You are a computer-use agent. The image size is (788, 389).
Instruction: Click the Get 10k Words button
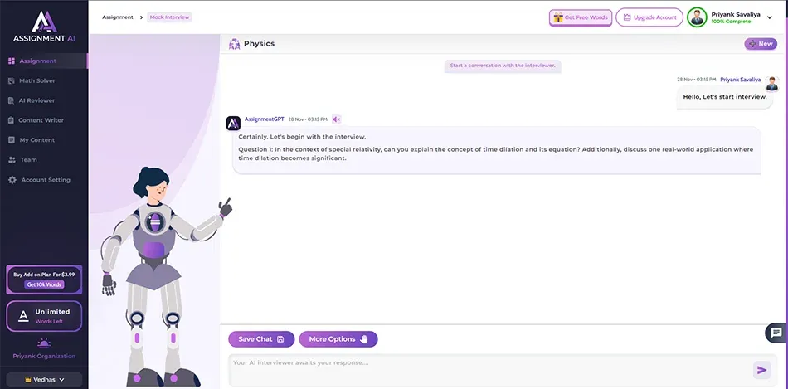click(x=44, y=285)
